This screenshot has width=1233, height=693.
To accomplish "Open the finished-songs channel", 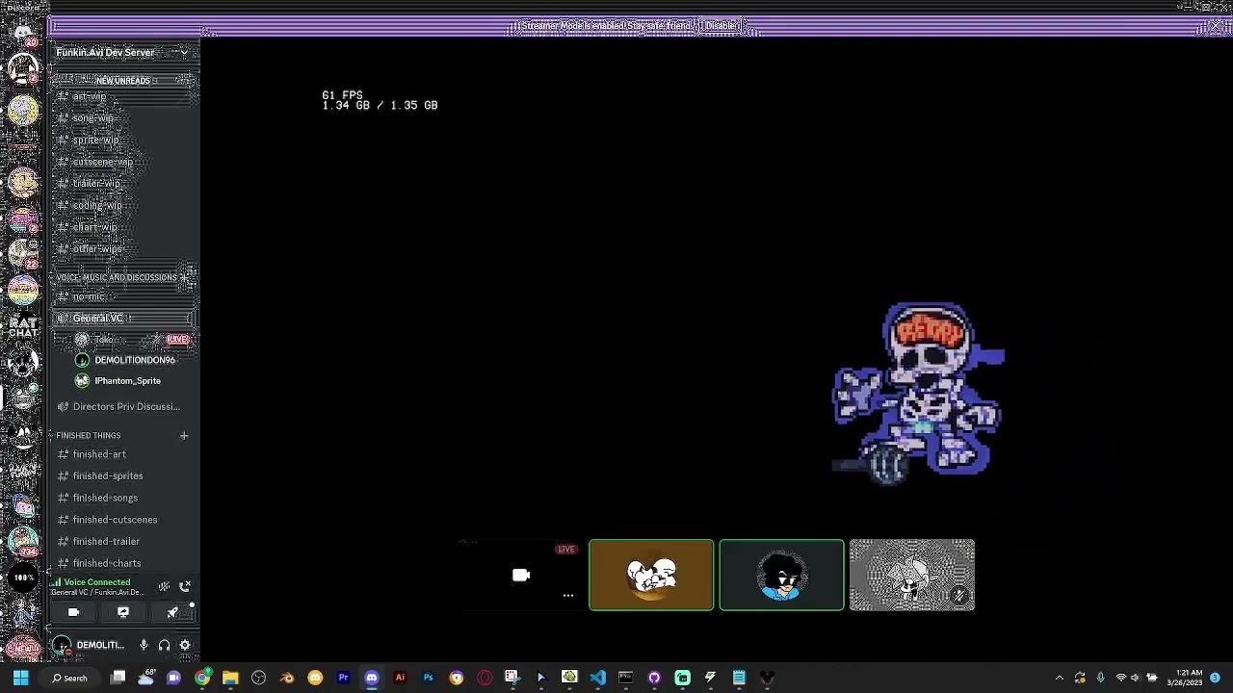I will pyautogui.click(x=105, y=498).
